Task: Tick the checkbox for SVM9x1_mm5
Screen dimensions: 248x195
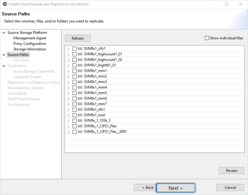Action: coord(75,93)
